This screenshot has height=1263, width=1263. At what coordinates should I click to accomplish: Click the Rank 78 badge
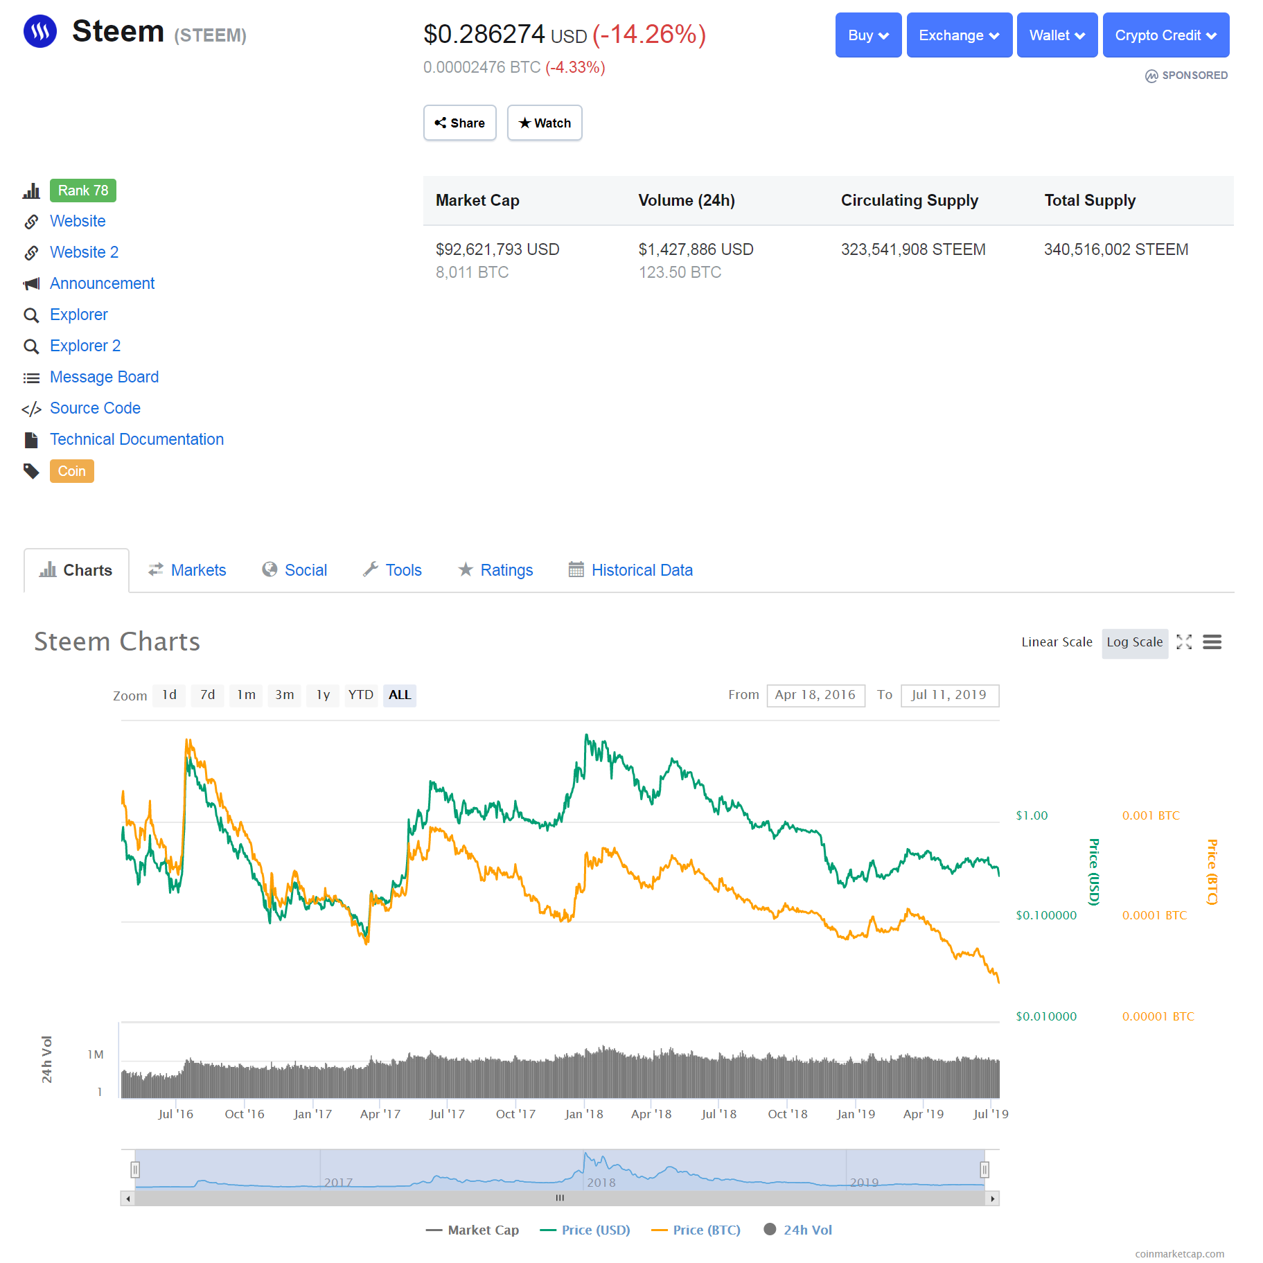coord(83,191)
